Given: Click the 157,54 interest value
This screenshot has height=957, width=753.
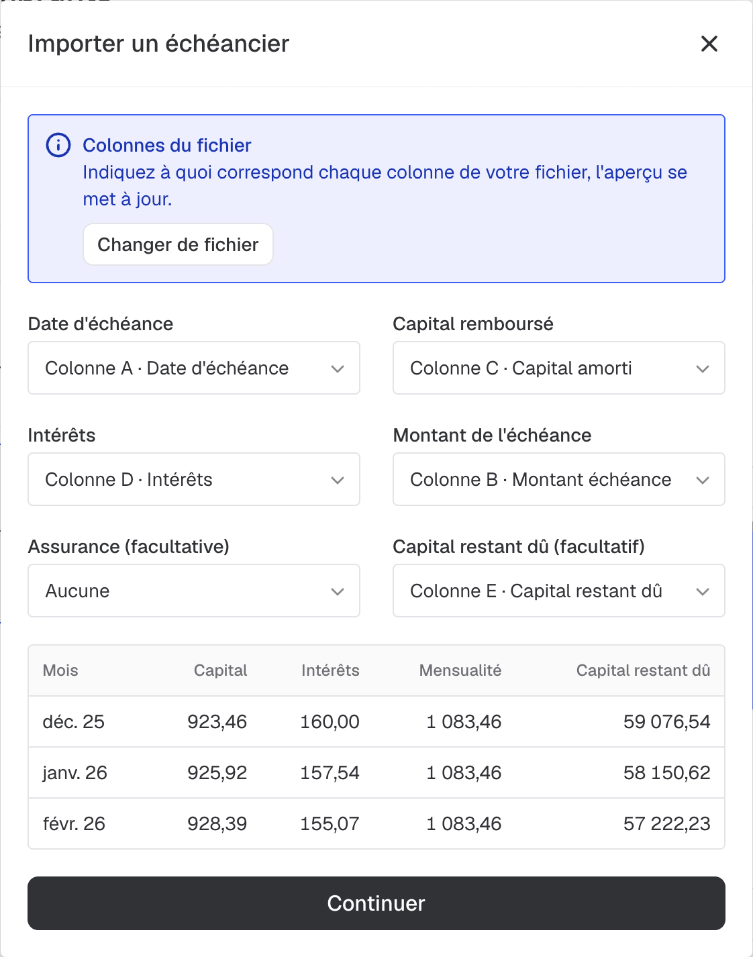Looking at the screenshot, I should (330, 772).
